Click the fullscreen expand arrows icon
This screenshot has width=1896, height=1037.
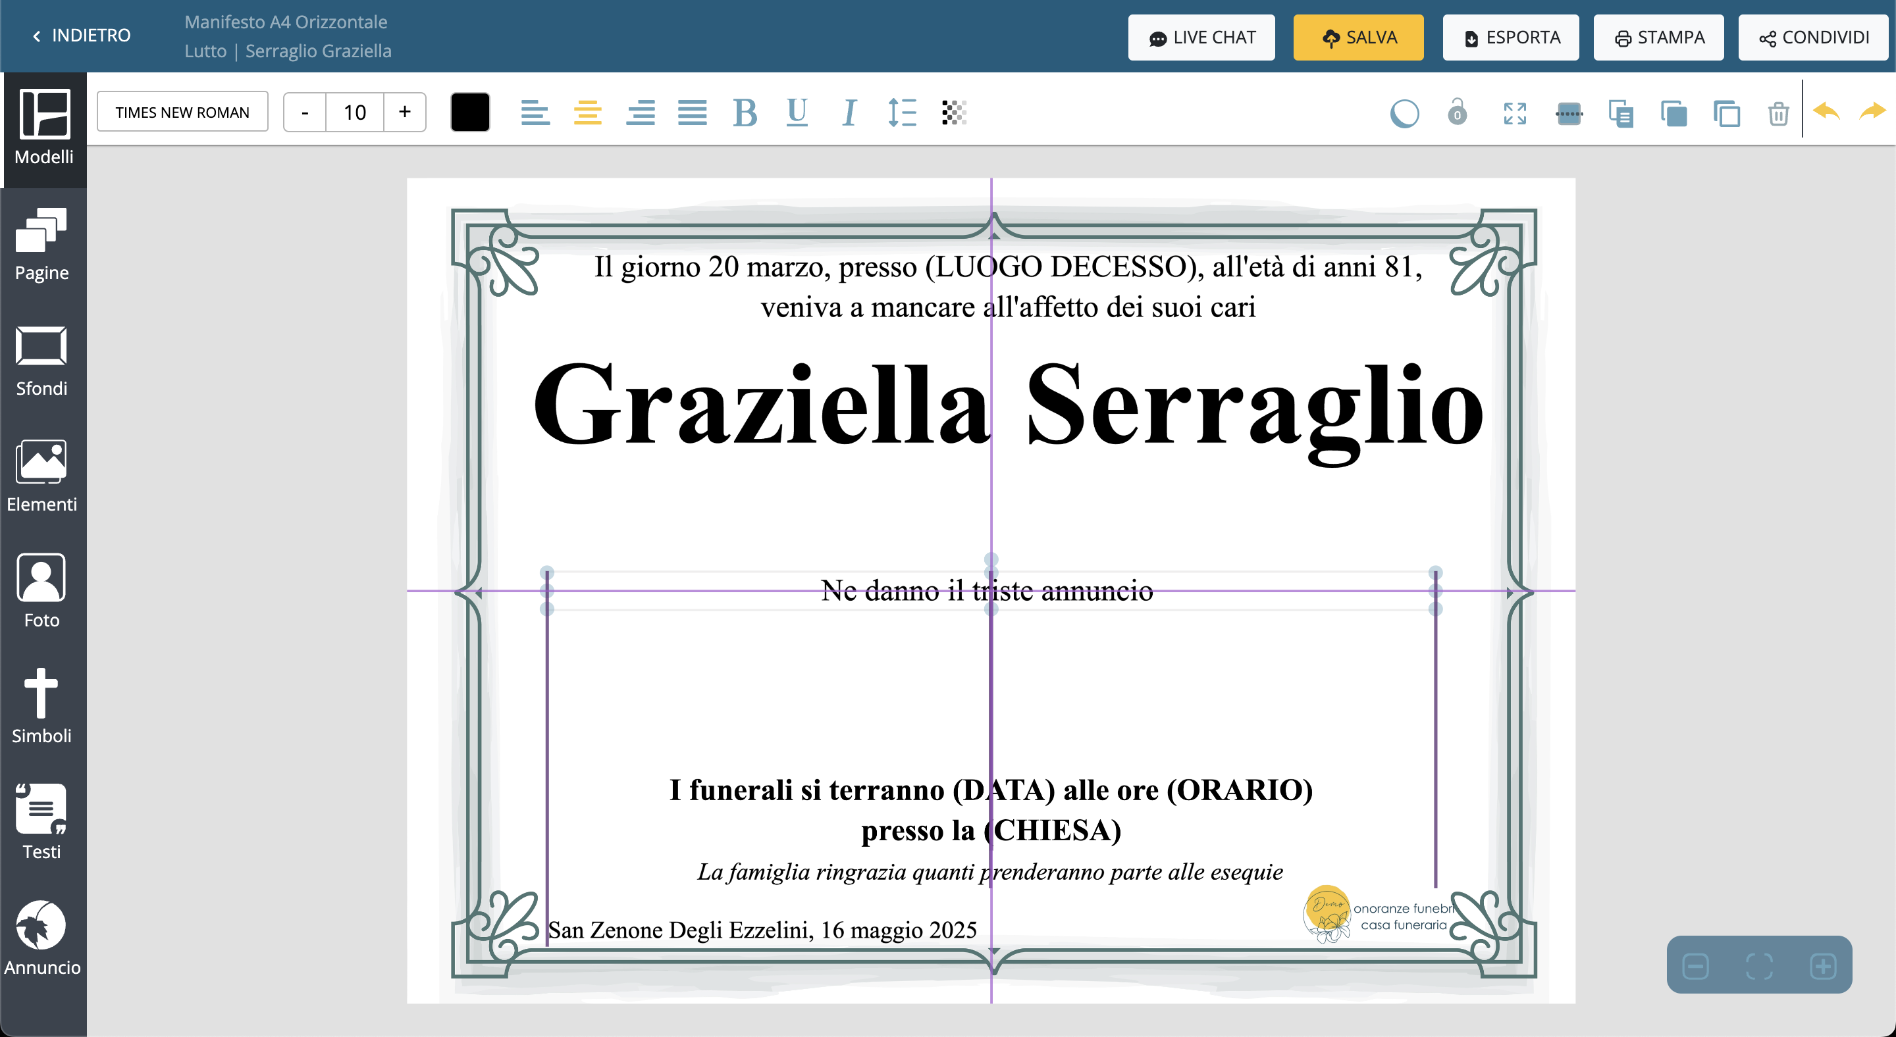pyautogui.click(x=1515, y=113)
